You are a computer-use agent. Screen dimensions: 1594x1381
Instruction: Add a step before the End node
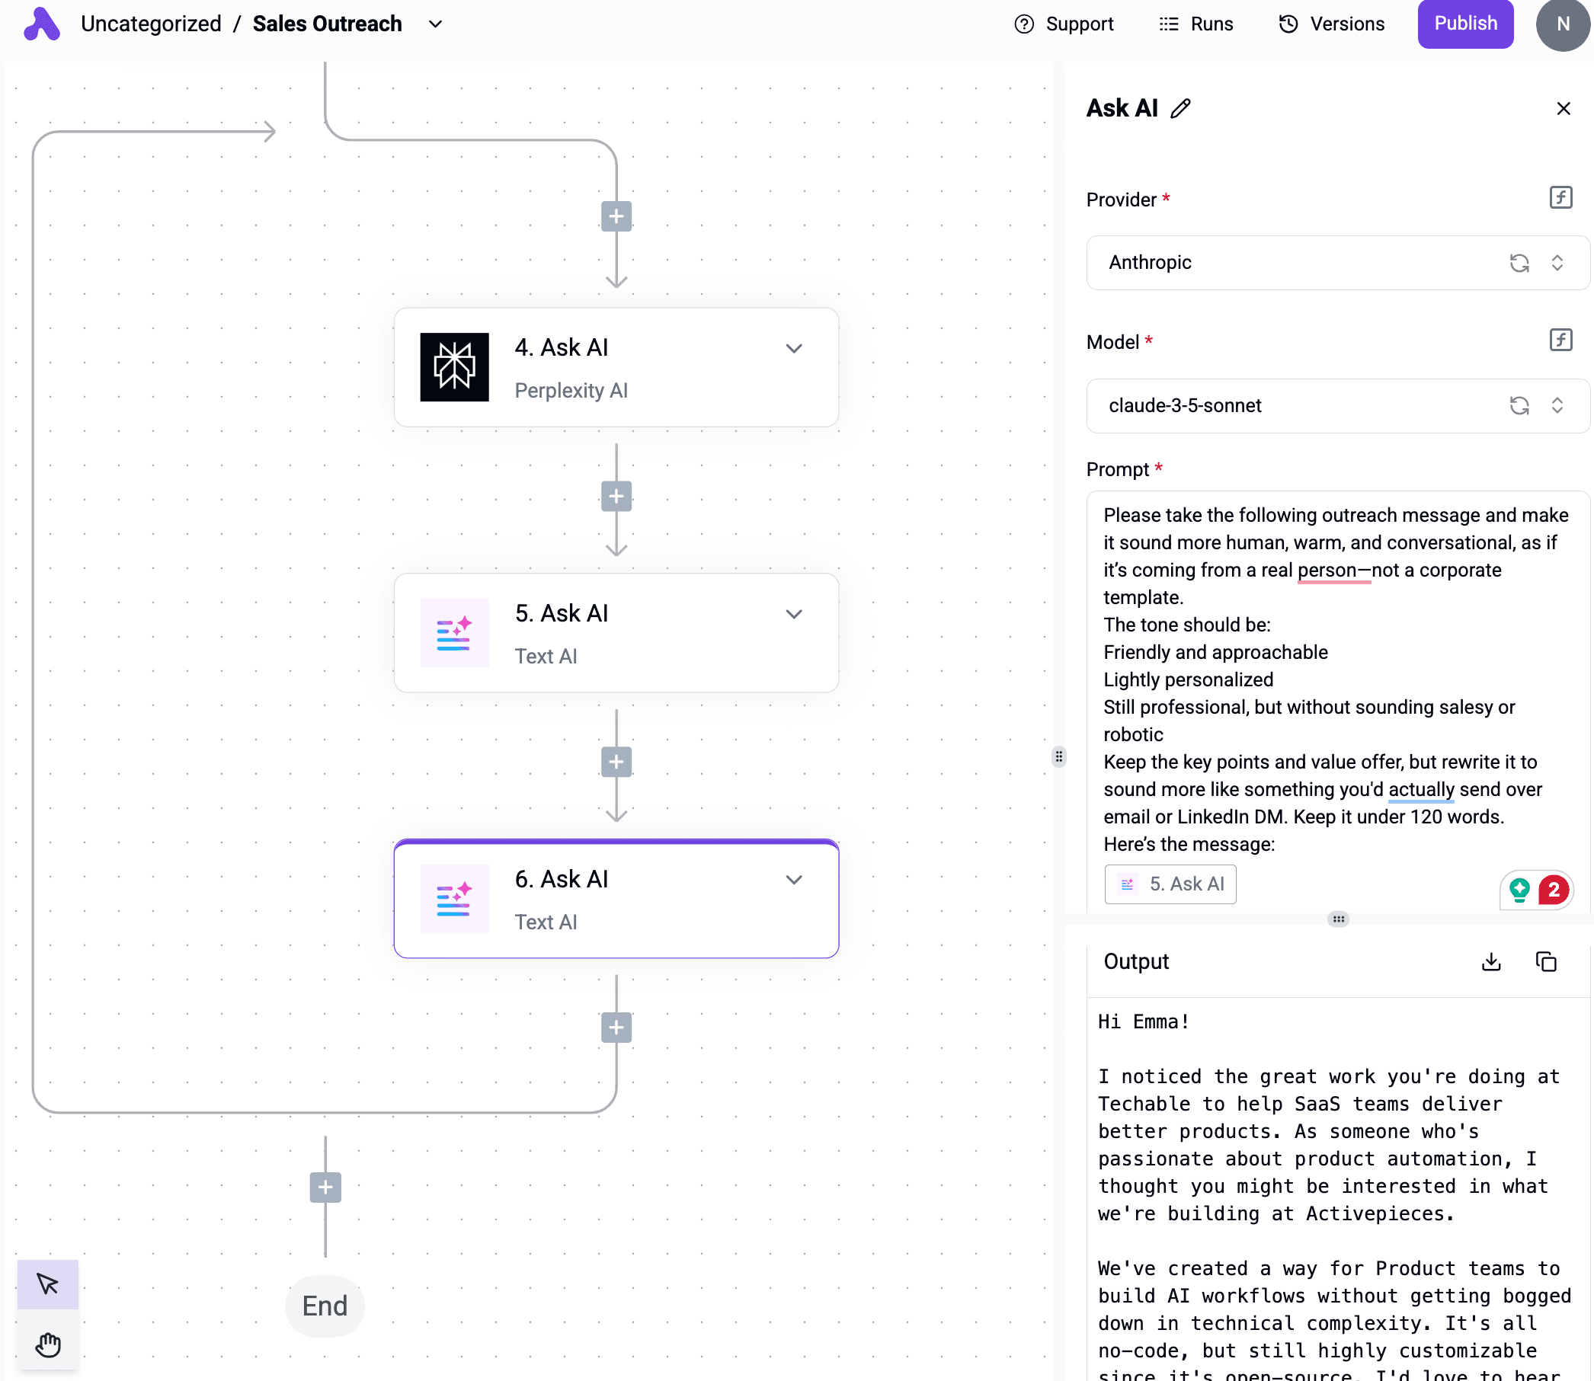pos(325,1188)
